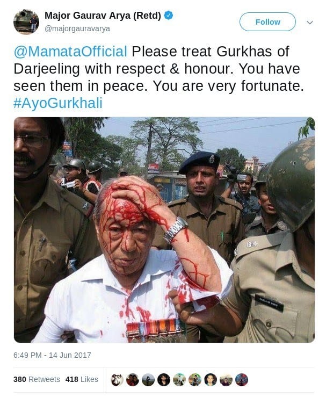Click the first liker avatar
The width and height of the screenshot is (326, 397).
click(117, 379)
